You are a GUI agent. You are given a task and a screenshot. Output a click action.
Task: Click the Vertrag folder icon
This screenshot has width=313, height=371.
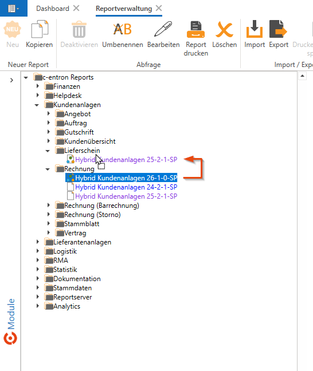pyautogui.click(x=60, y=232)
